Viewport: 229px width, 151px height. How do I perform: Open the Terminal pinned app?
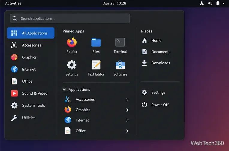[x=120, y=45]
